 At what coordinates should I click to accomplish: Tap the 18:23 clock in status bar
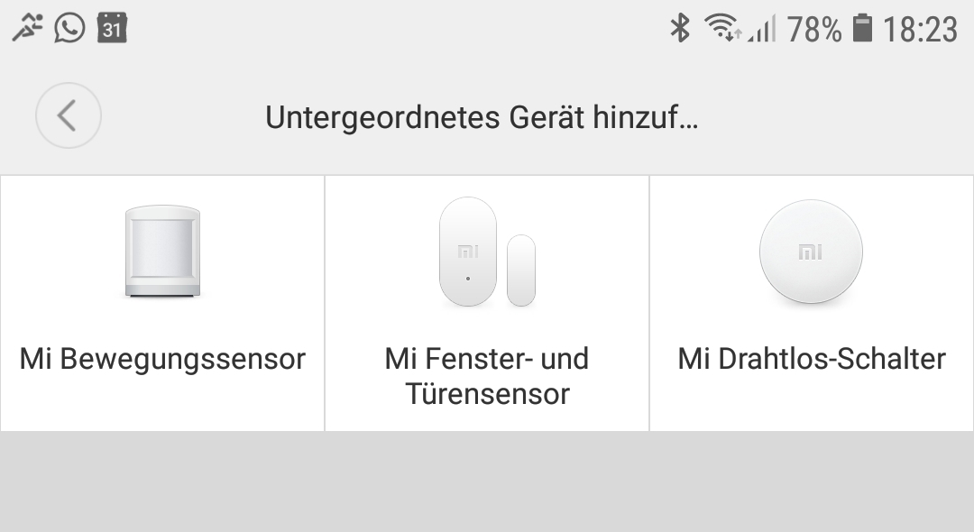(920, 29)
